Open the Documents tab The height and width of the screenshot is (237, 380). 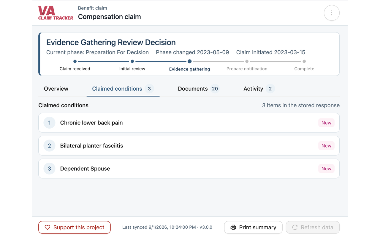[198, 89]
